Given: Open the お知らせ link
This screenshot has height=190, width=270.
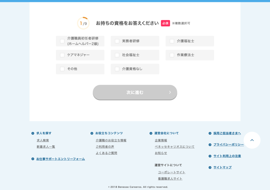Looking at the screenshot, I should 161,153.
